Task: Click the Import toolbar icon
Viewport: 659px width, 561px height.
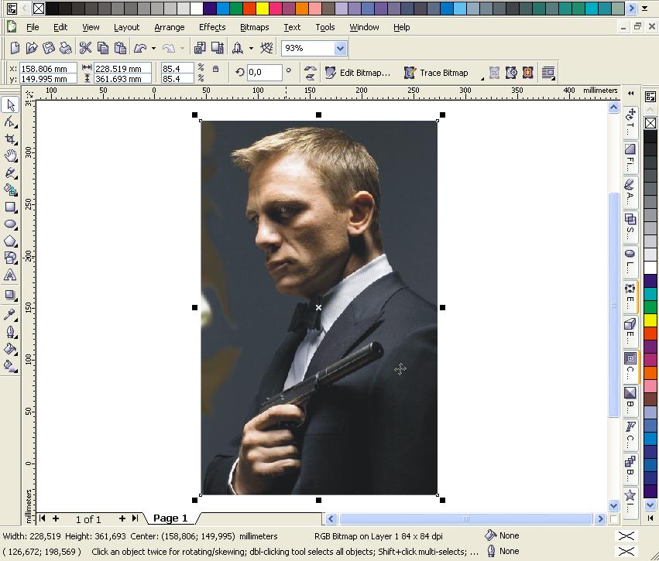Action: [200, 48]
